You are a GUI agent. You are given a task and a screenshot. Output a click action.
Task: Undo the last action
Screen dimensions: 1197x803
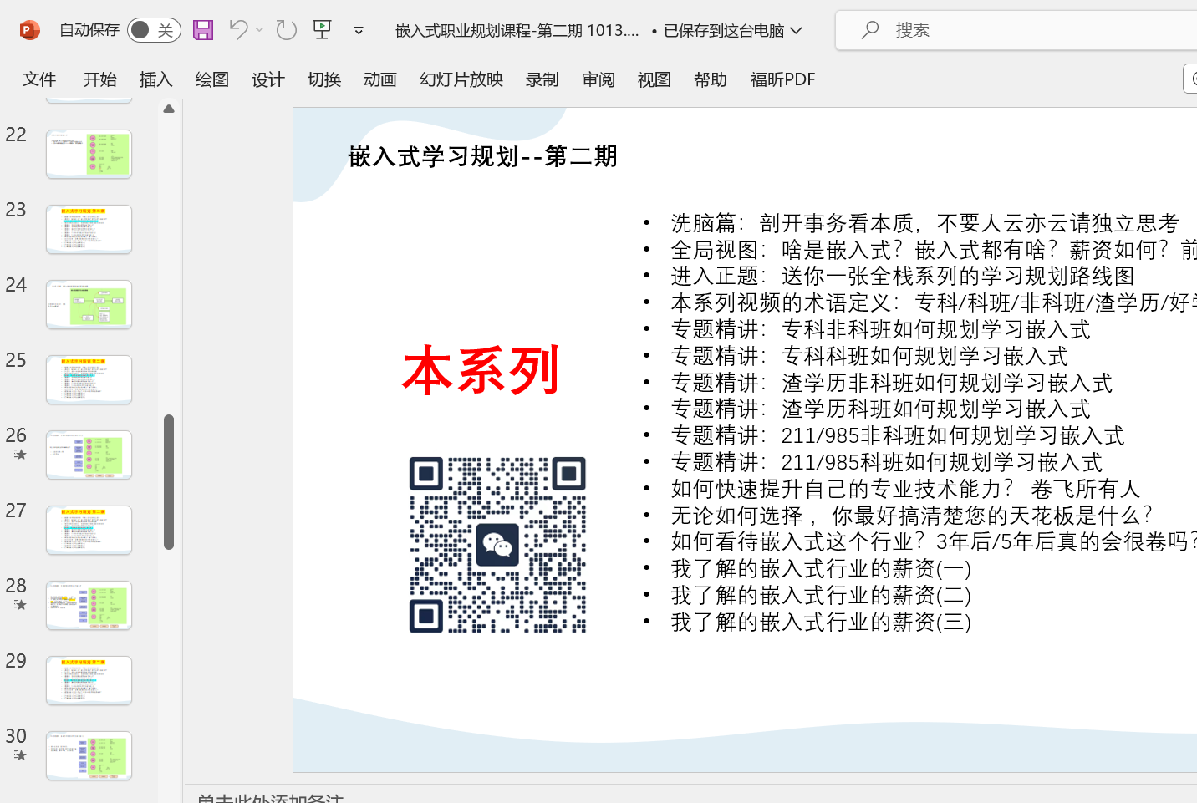(238, 30)
